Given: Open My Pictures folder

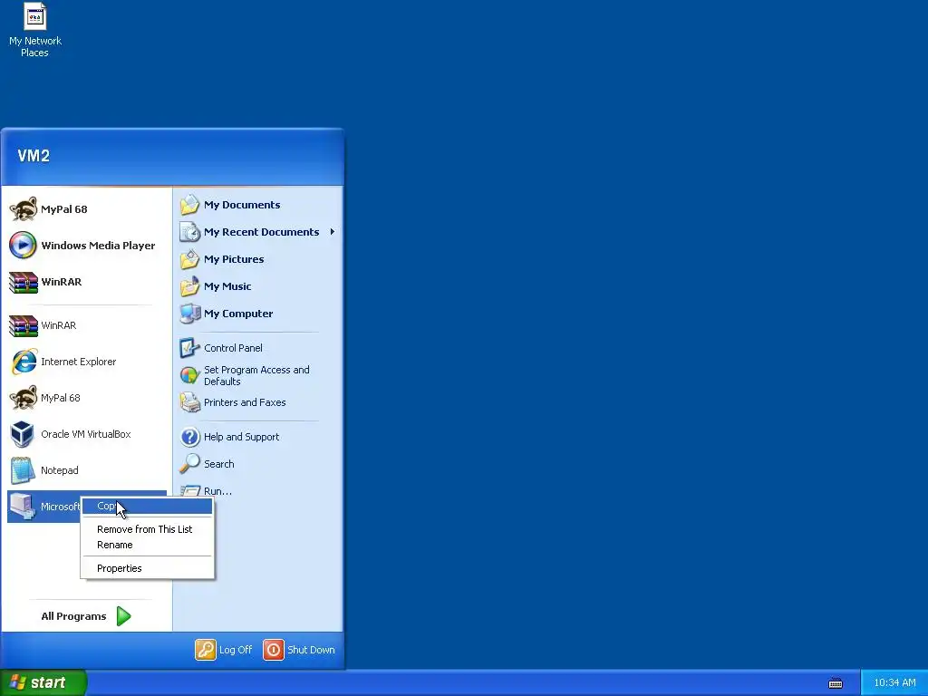Looking at the screenshot, I should [258, 259].
